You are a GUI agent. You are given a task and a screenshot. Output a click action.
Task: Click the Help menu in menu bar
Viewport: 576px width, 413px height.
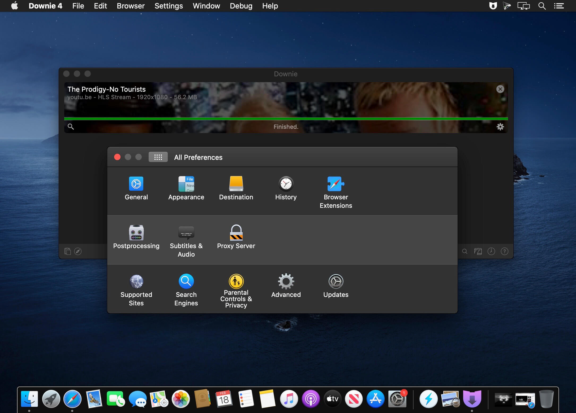pos(270,6)
